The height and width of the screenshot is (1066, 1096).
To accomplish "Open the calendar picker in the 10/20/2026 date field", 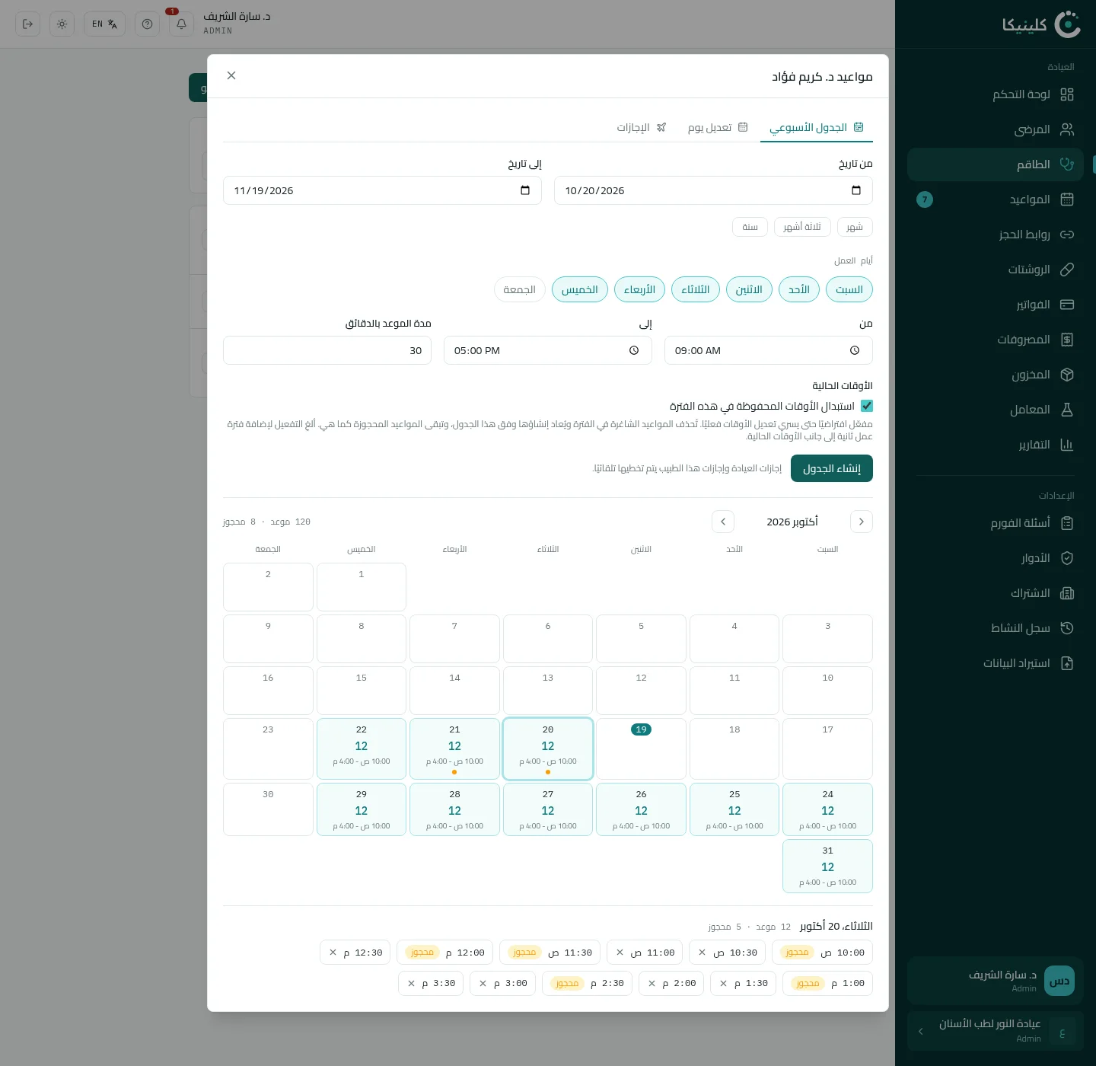I will click(x=856, y=190).
